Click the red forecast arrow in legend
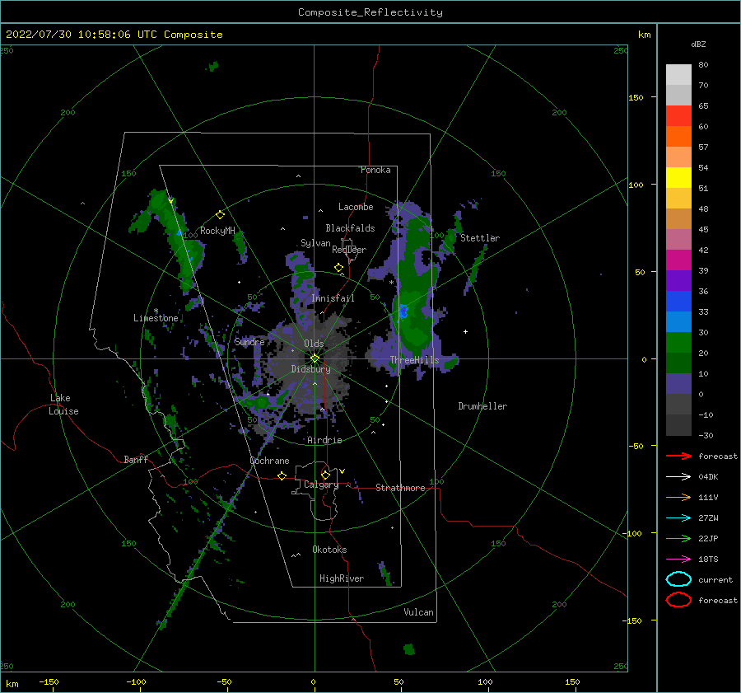The image size is (741, 693). tap(678, 456)
